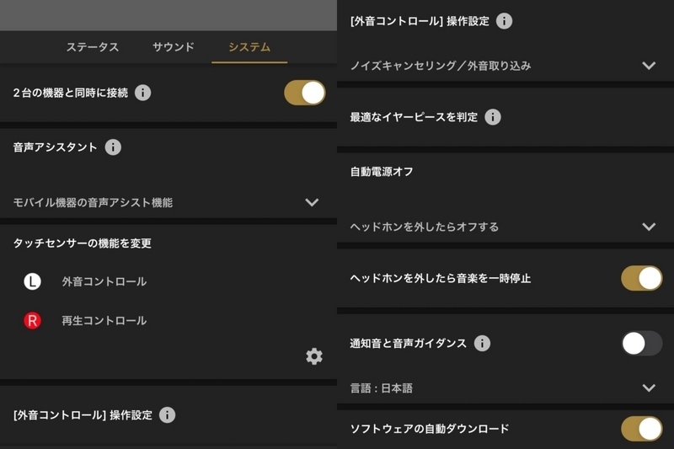
Task: Enable the 通知音と音声ガイダンス switch
Action: pos(641,344)
